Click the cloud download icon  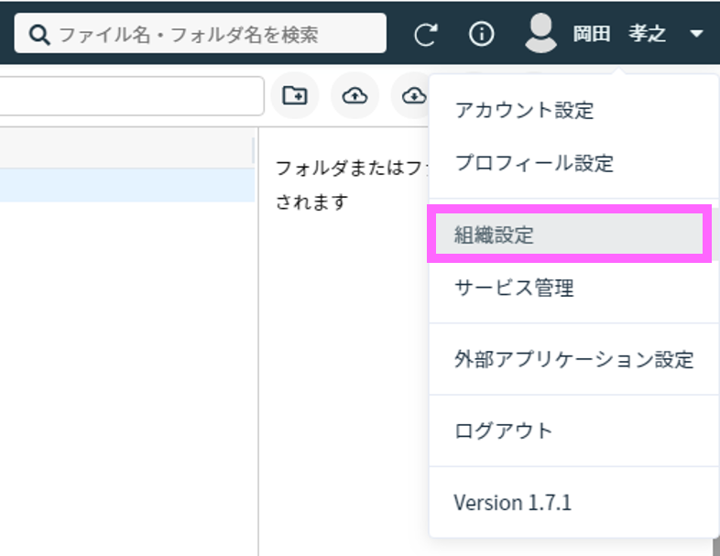(414, 95)
